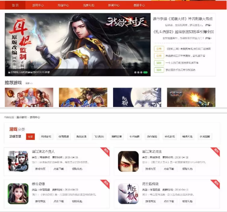Click the 青丘狐传说 game icon
The width and height of the screenshot is (227, 212).
[x=128, y=194]
